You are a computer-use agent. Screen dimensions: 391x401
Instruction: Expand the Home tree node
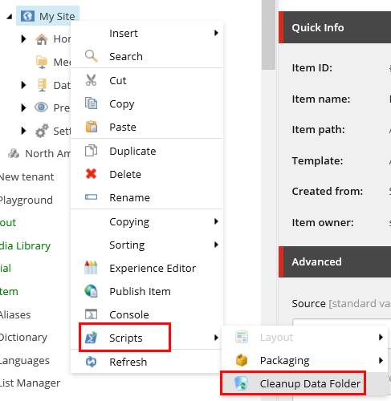point(23,39)
